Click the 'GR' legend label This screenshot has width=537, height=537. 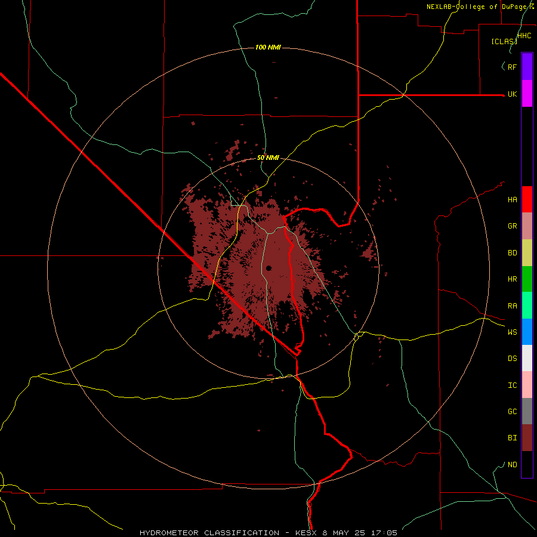click(x=513, y=226)
